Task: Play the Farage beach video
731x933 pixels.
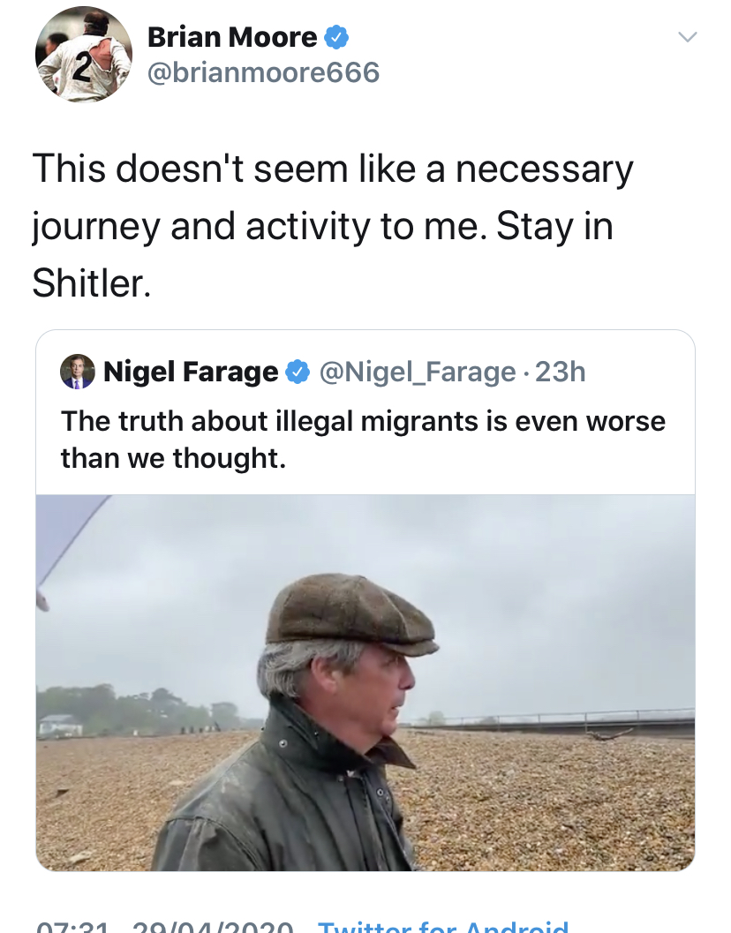Action: pyautogui.click(x=365, y=681)
